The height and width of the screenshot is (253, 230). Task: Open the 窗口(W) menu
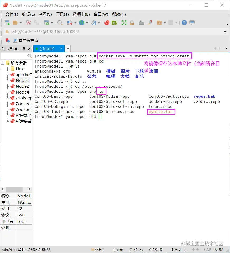point(101,14)
